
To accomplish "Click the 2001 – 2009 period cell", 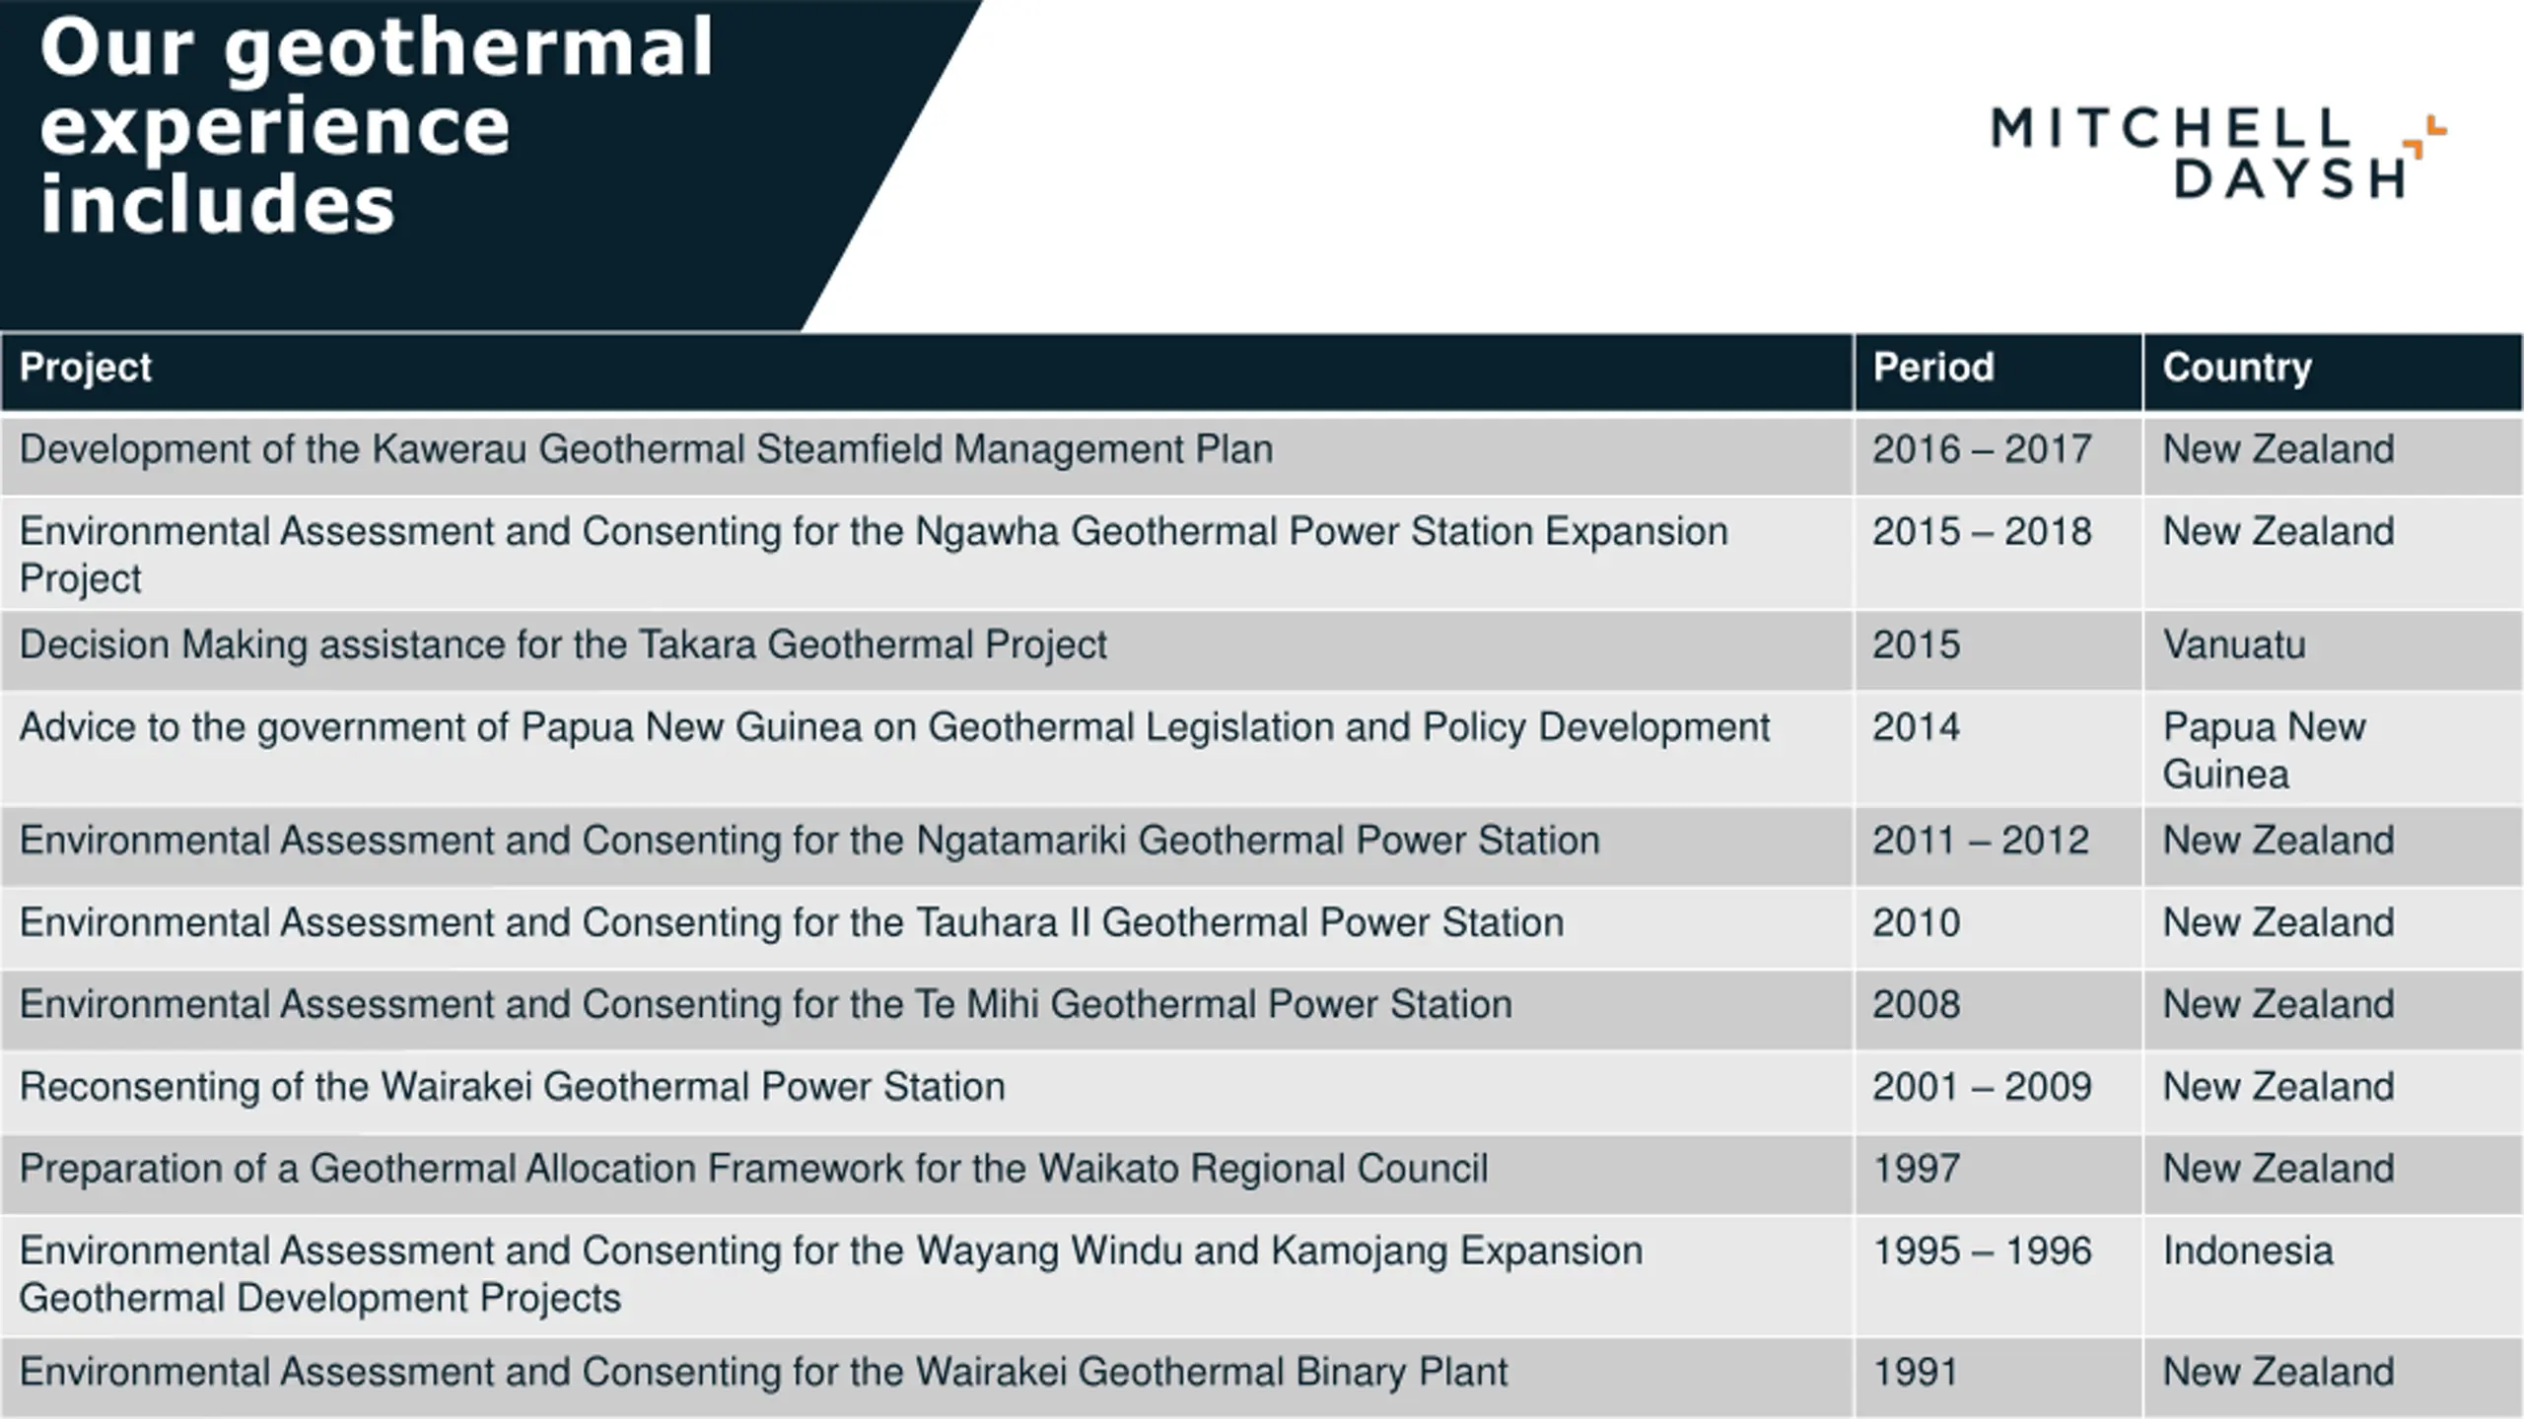I will click(1981, 1088).
